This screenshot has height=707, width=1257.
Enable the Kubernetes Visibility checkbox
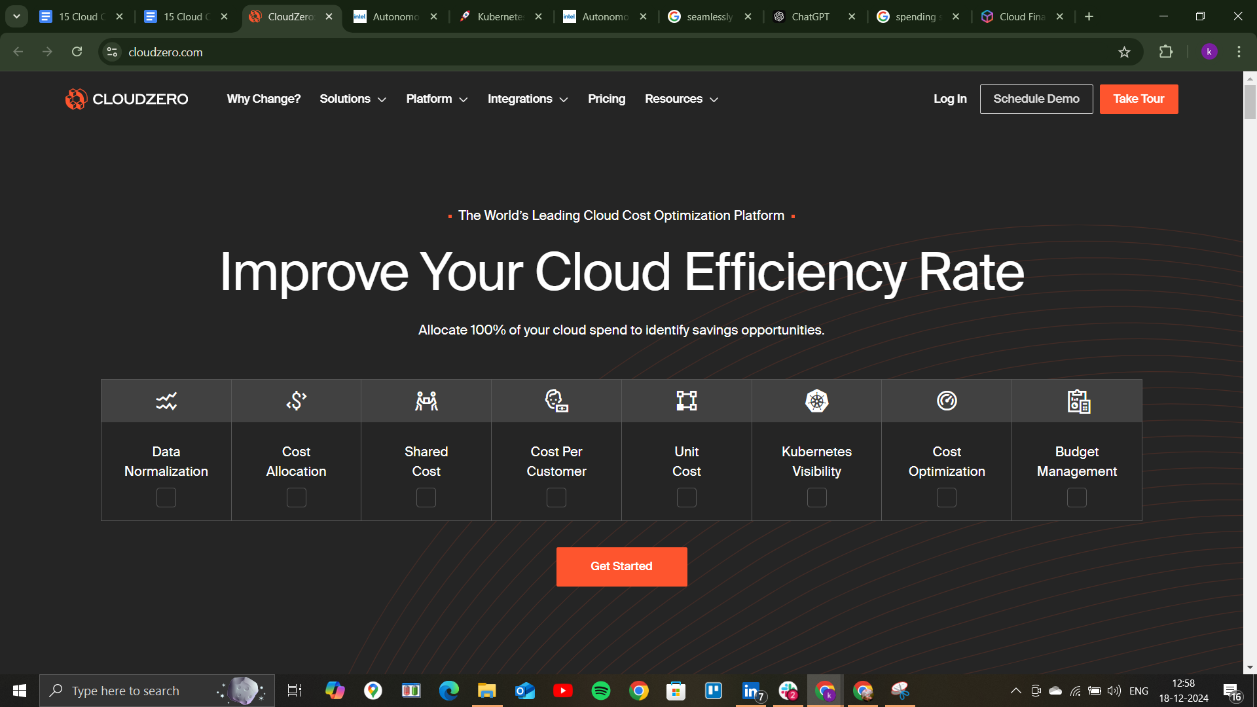pyautogui.click(x=816, y=498)
